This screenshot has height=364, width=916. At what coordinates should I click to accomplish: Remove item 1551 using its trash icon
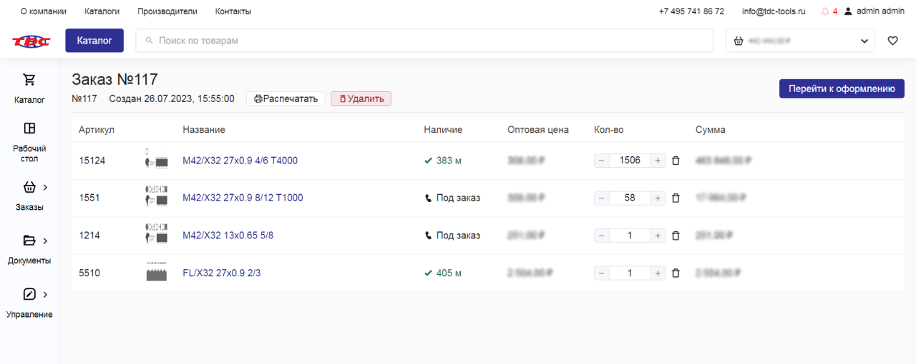676,198
